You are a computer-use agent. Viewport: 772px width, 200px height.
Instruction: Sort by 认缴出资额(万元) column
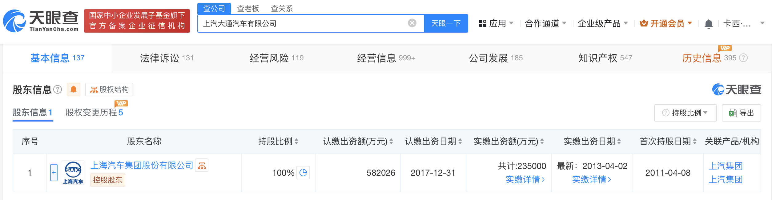391,141
